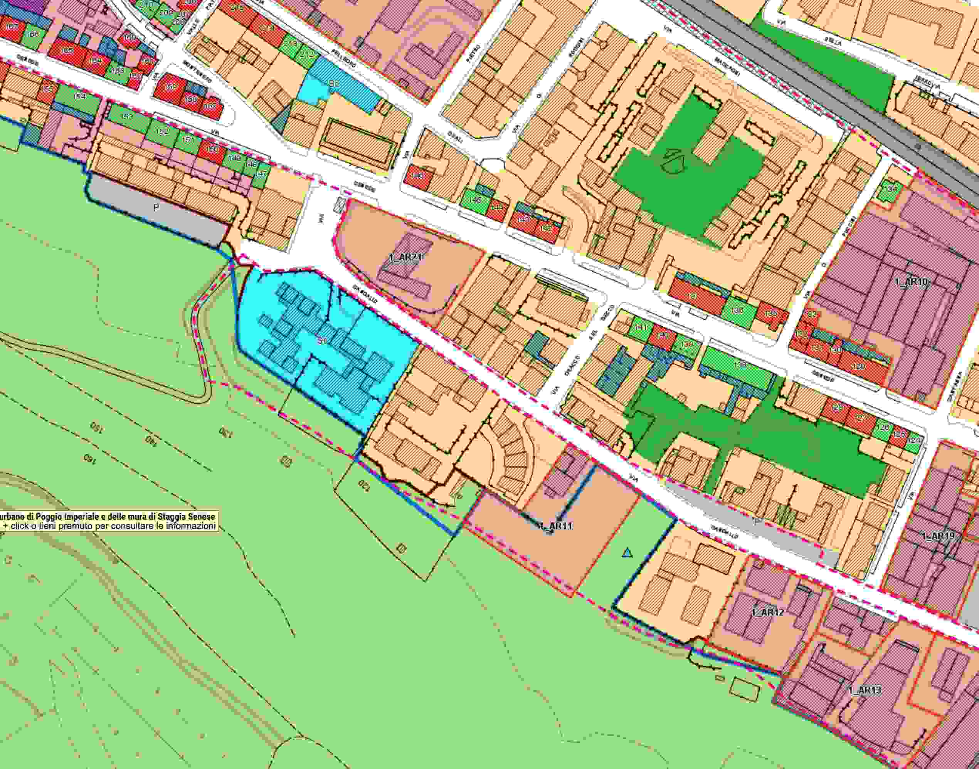Click the blue triangle marker symbol

pyautogui.click(x=627, y=552)
